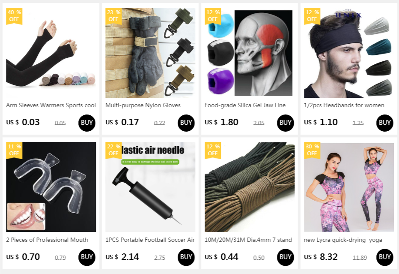
Task: Click BUY for 10M/20M/31M paracord
Action: click(285, 257)
